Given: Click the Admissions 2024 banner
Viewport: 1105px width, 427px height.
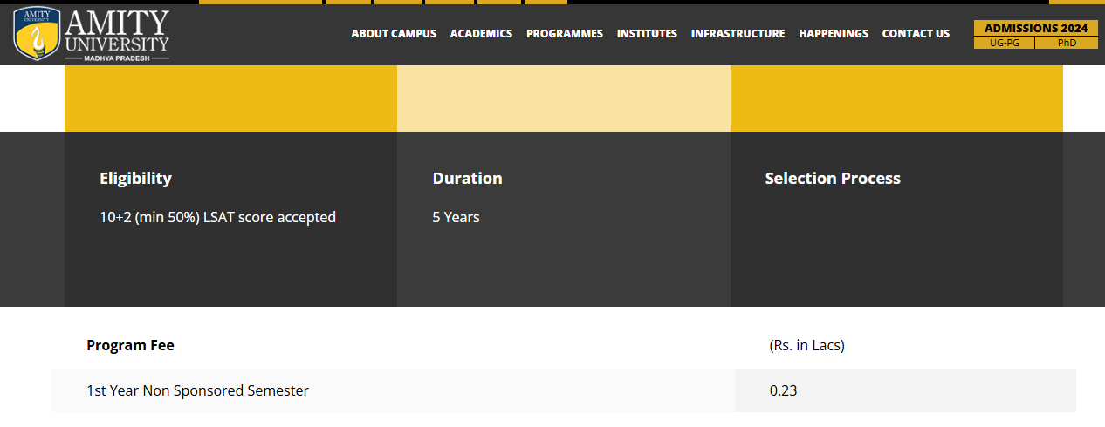Looking at the screenshot, I should [1035, 28].
